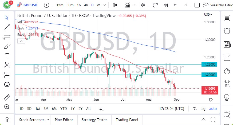The width and height of the screenshot is (233, 125).
Task: Select the text annotation tool
Action: [x=7, y=56]
